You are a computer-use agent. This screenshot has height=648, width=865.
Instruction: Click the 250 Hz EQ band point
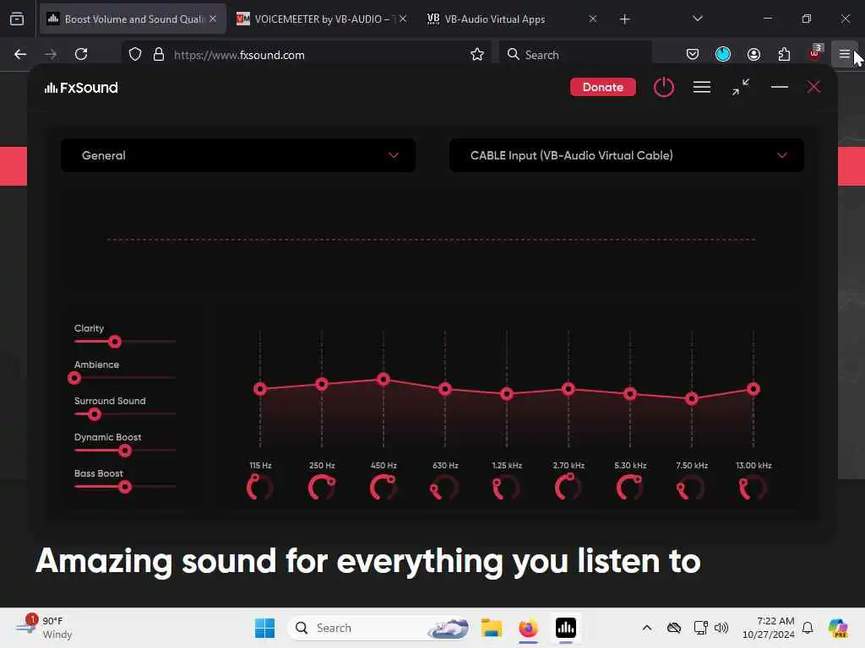pyautogui.click(x=322, y=384)
